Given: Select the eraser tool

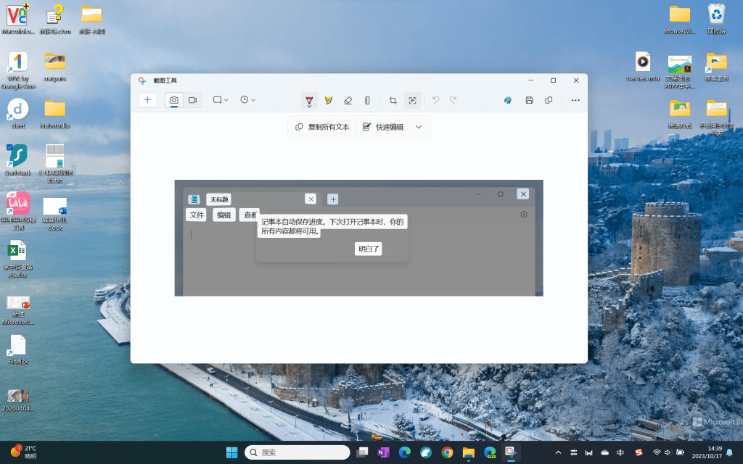Looking at the screenshot, I should pos(348,100).
